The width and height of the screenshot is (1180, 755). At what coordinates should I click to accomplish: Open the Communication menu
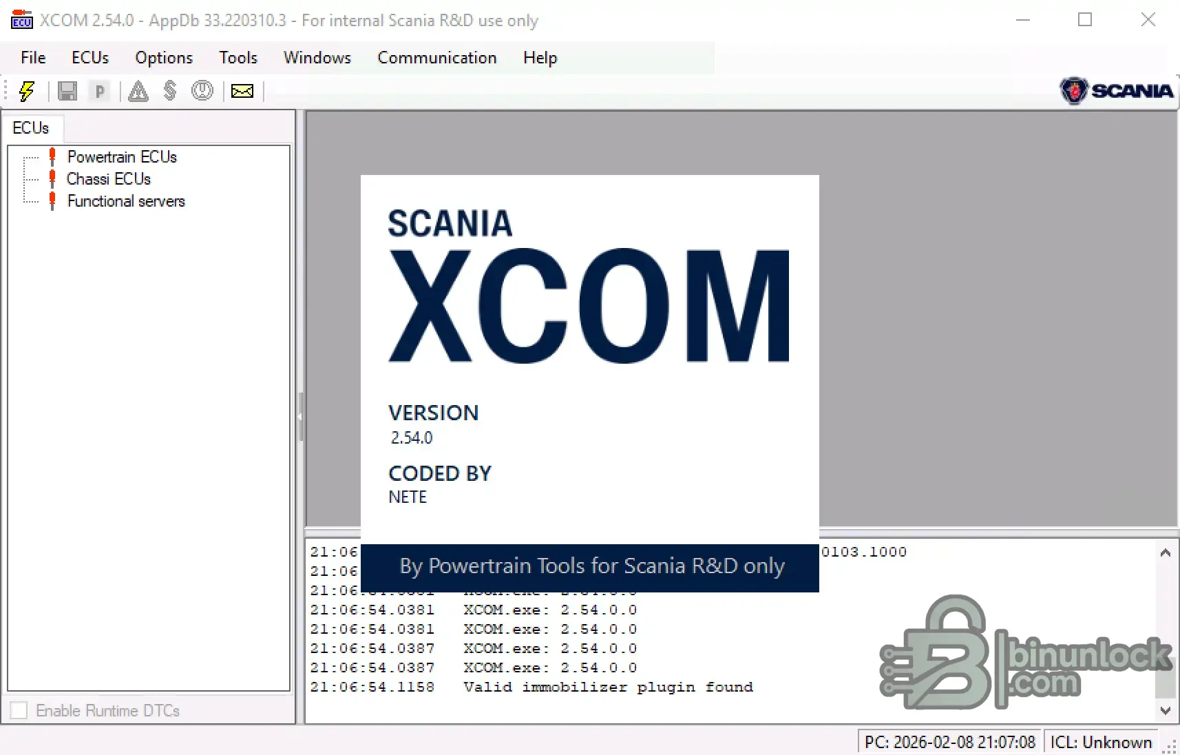point(437,58)
